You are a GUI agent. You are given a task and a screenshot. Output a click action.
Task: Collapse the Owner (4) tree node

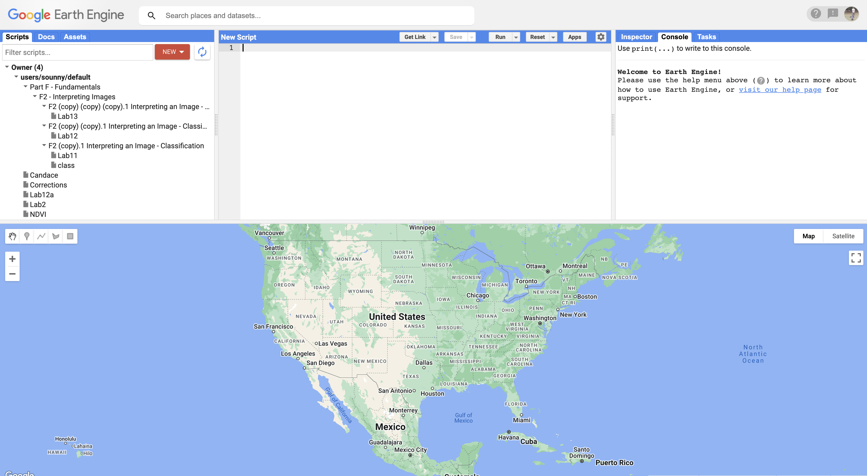coord(7,67)
